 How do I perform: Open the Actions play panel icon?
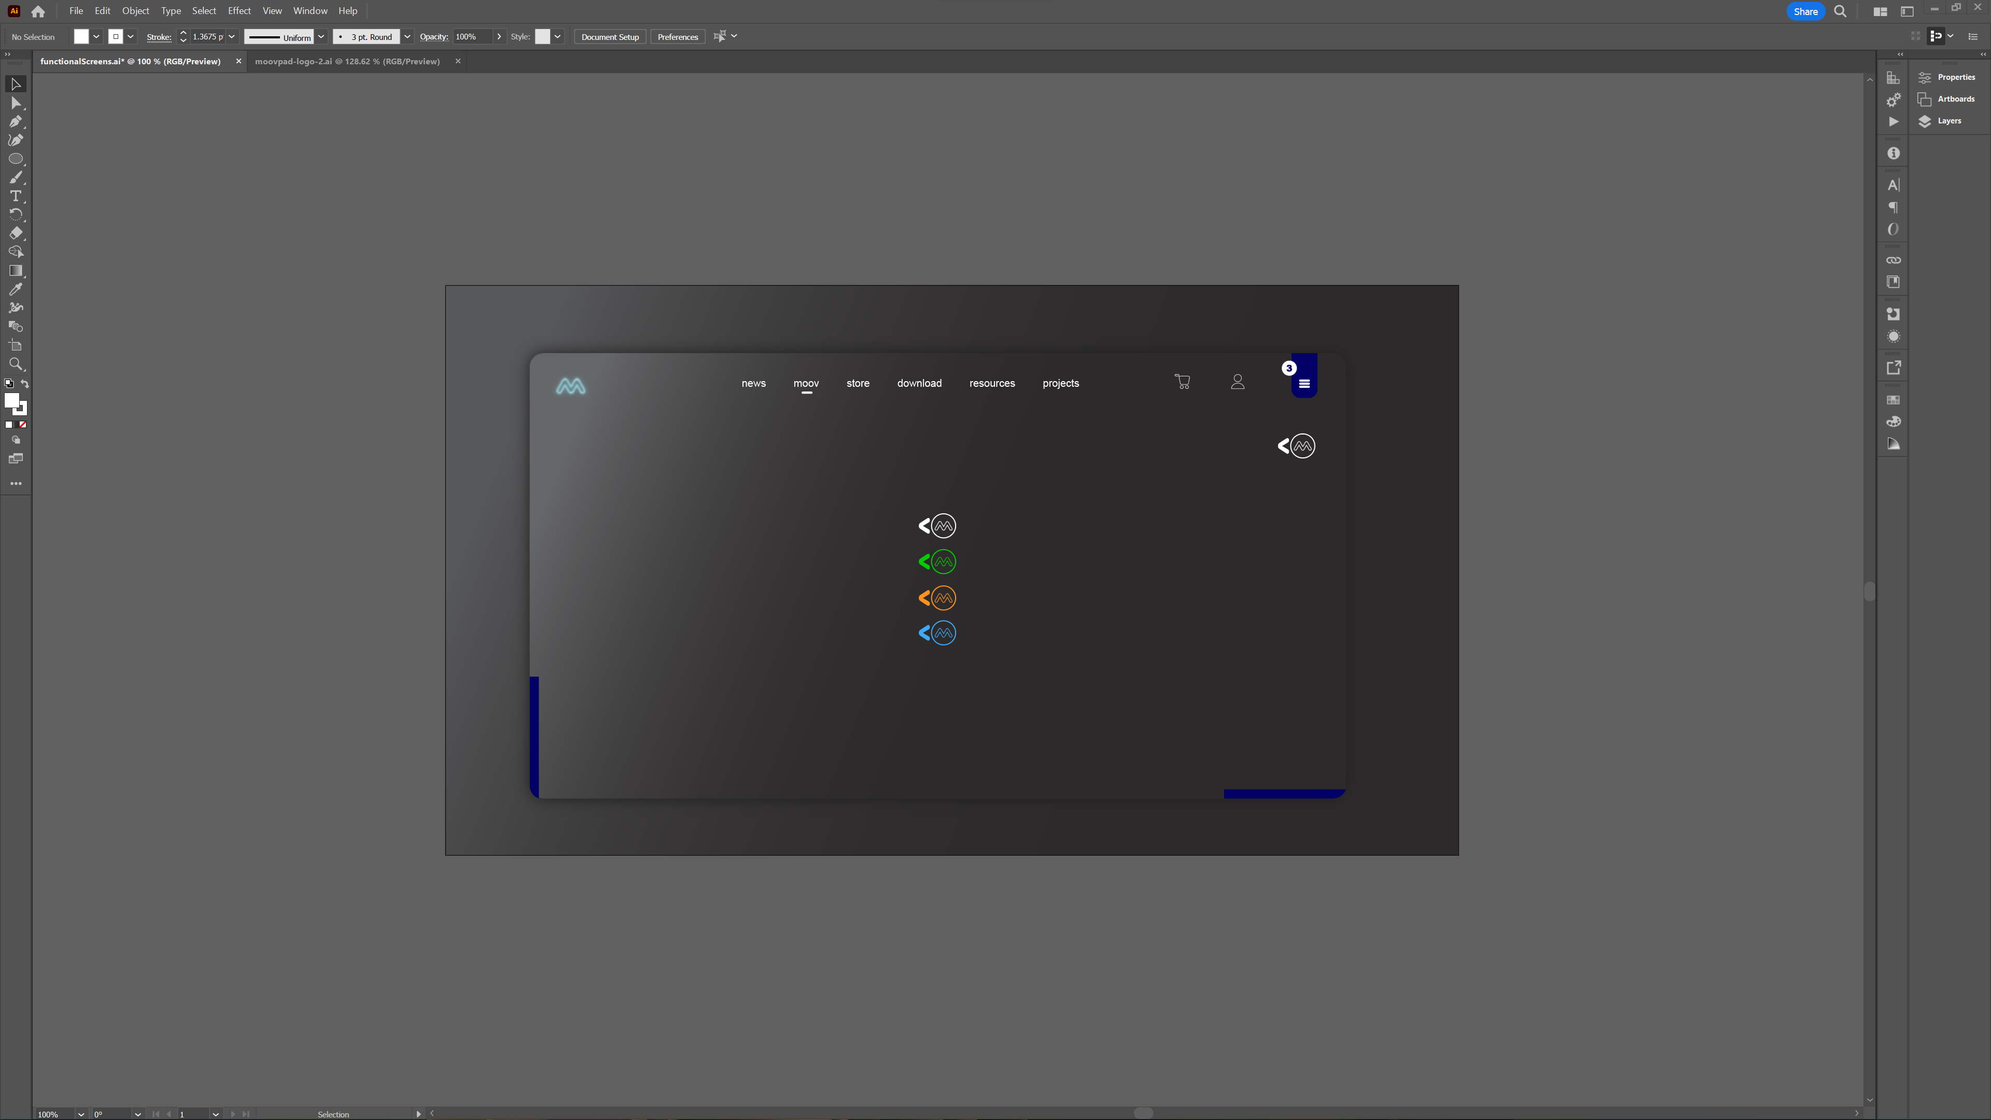(1893, 121)
